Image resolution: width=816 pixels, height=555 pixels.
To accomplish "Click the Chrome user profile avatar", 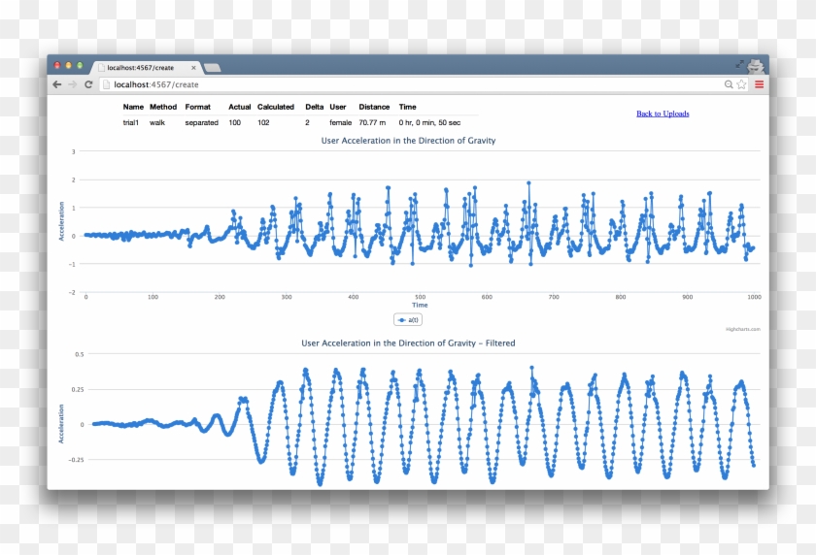I will [756, 65].
